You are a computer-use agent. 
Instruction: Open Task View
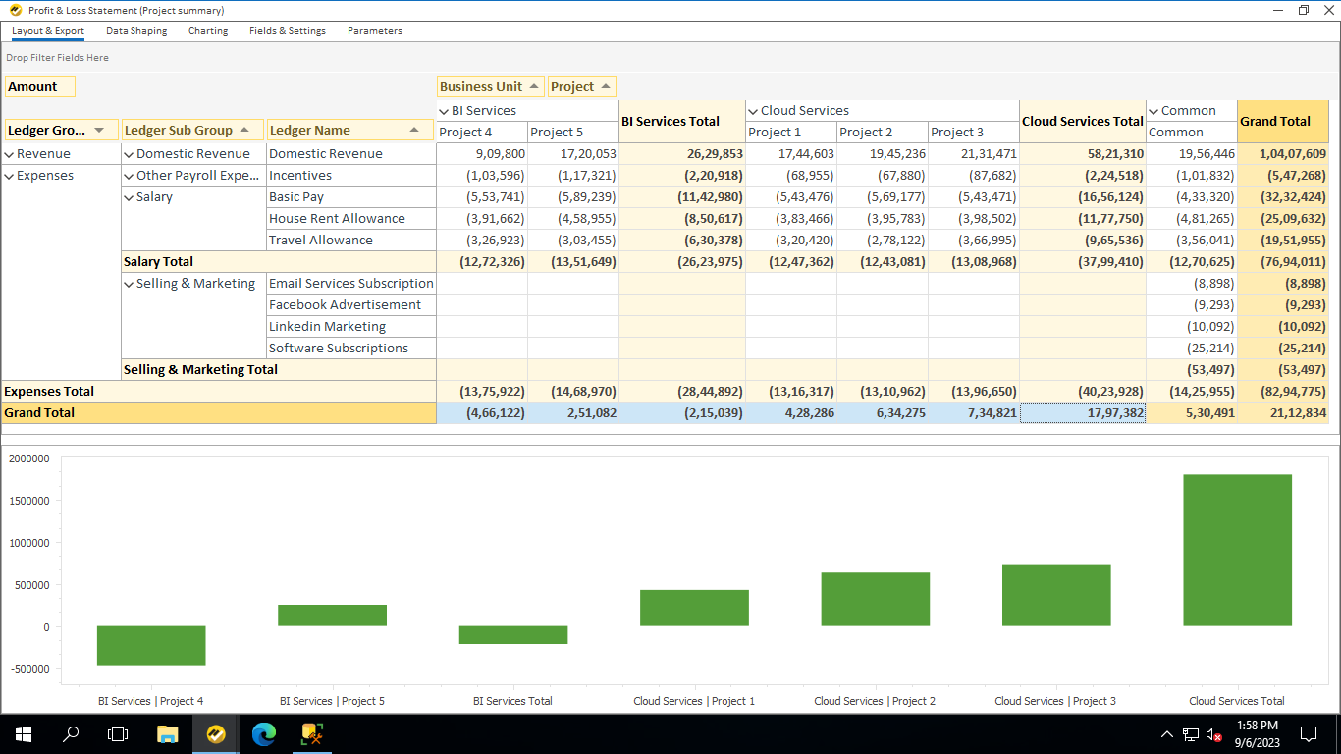coord(118,733)
